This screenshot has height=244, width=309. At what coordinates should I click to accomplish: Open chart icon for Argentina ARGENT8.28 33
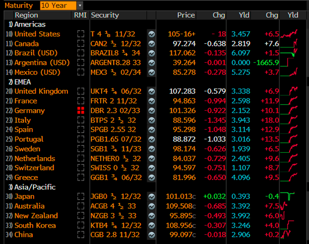click(151, 63)
